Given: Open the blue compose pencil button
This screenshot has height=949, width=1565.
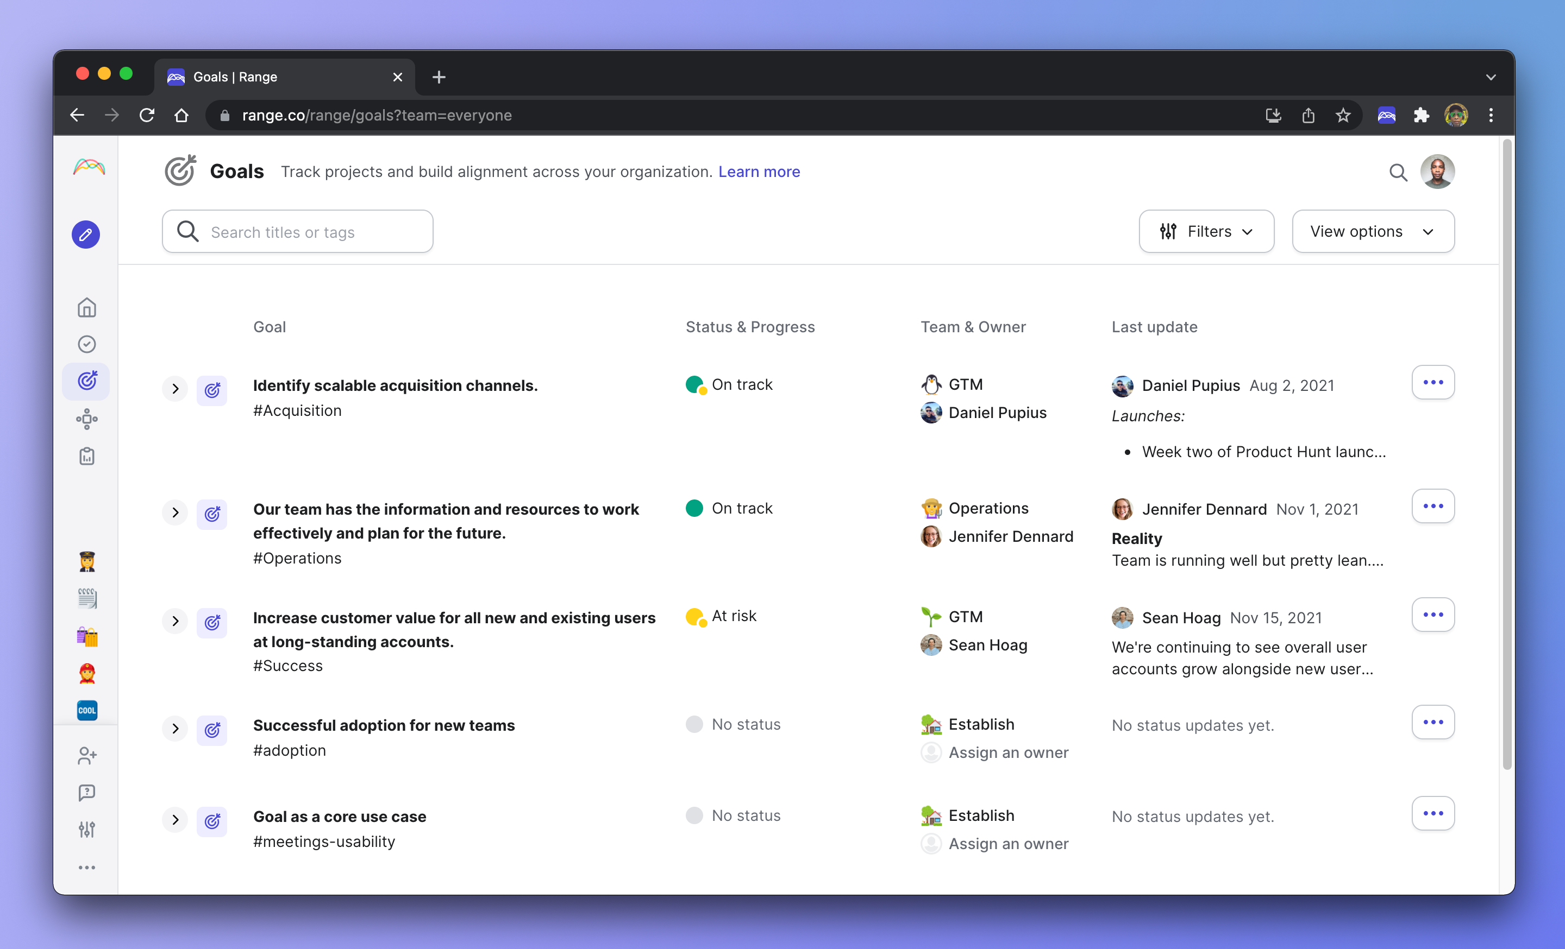Looking at the screenshot, I should [86, 235].
